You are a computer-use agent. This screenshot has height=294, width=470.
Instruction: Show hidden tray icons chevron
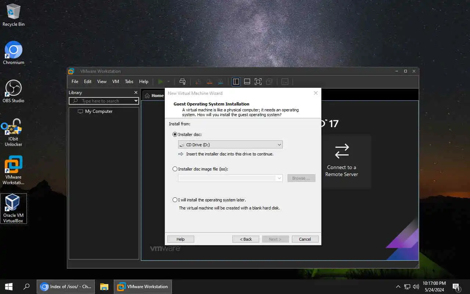pyautogui.click(x=398, y=287)
